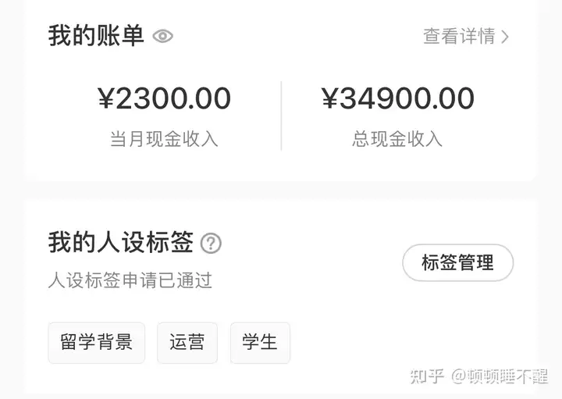
Task: Click the @顿顿睡不醒 username watermark
Action: click(500, 376)
